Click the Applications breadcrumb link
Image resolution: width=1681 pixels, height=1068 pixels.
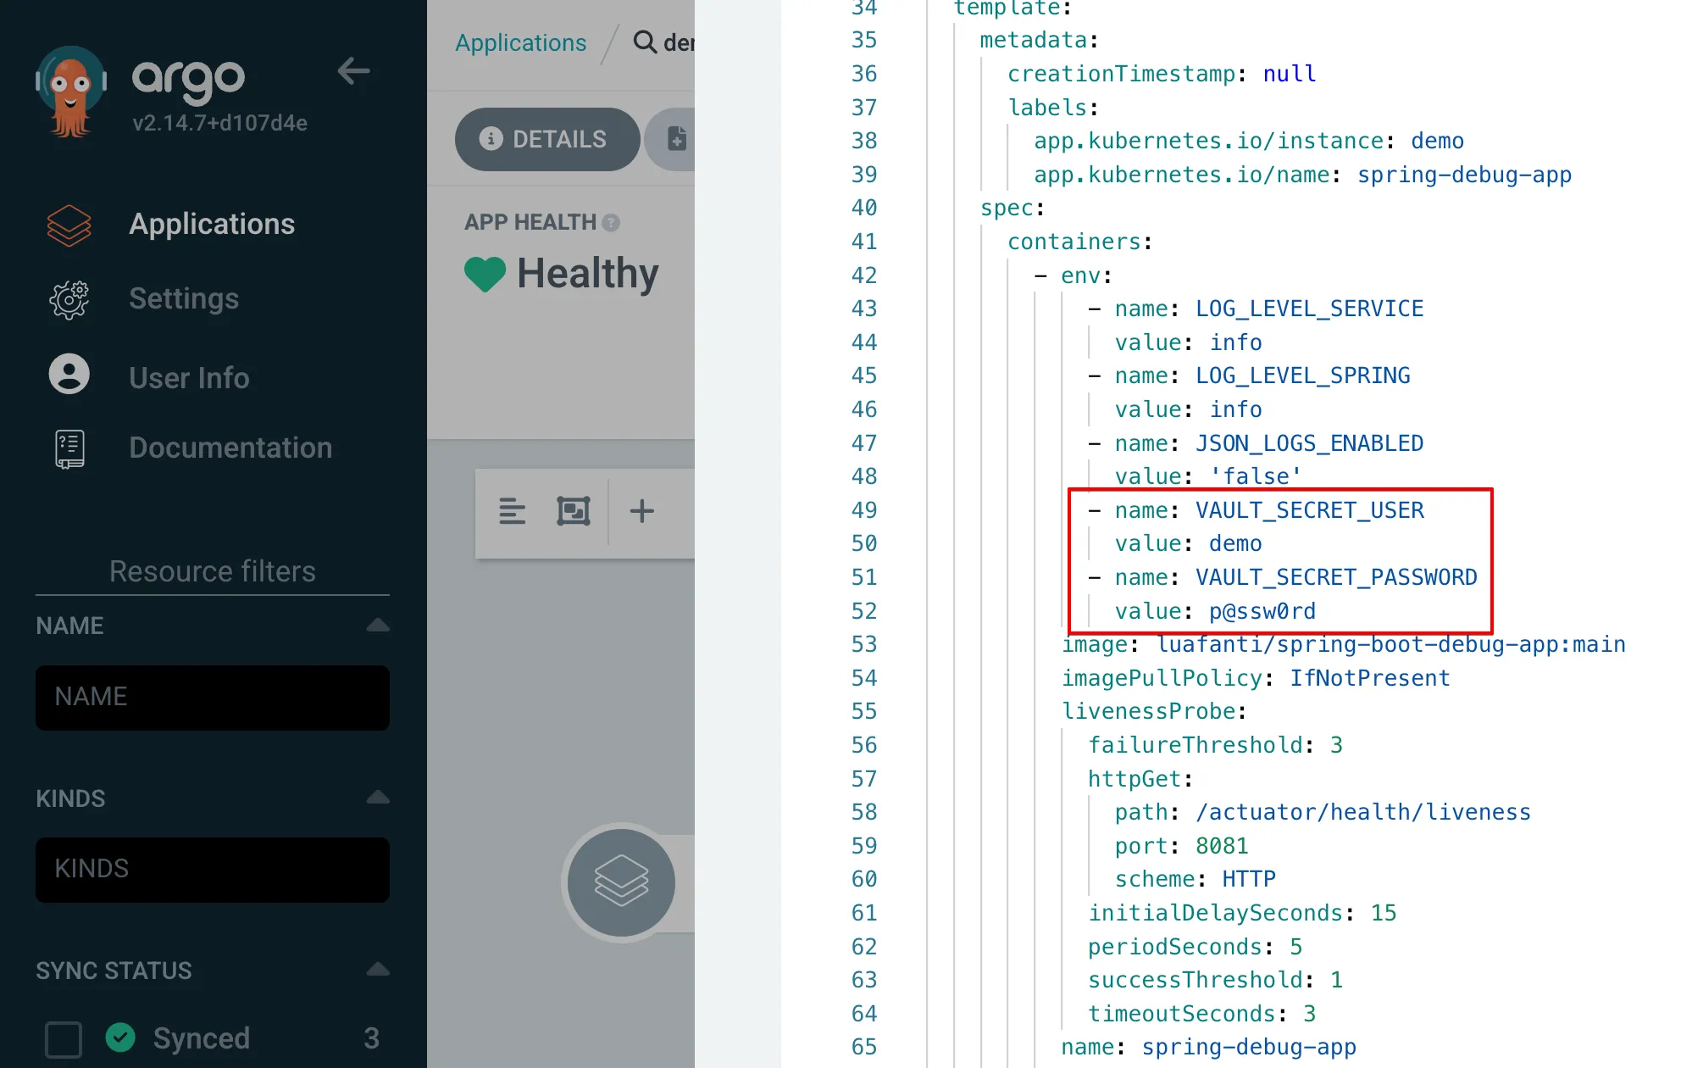(x=520, y=42)
